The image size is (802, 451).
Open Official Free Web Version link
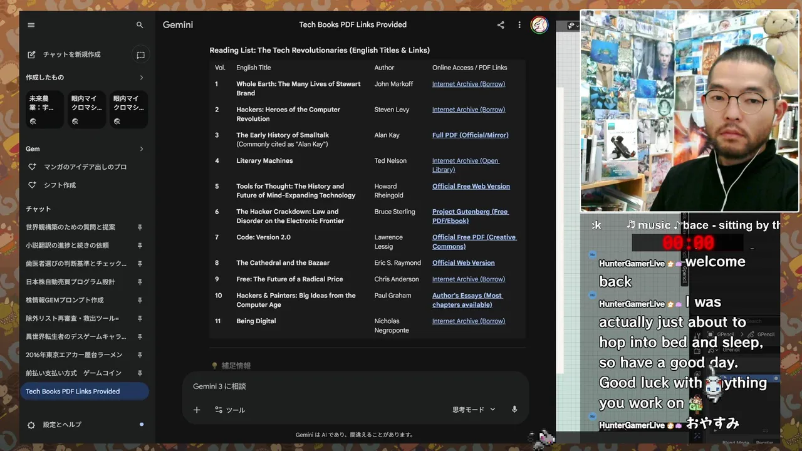click(x=471, y=187)
